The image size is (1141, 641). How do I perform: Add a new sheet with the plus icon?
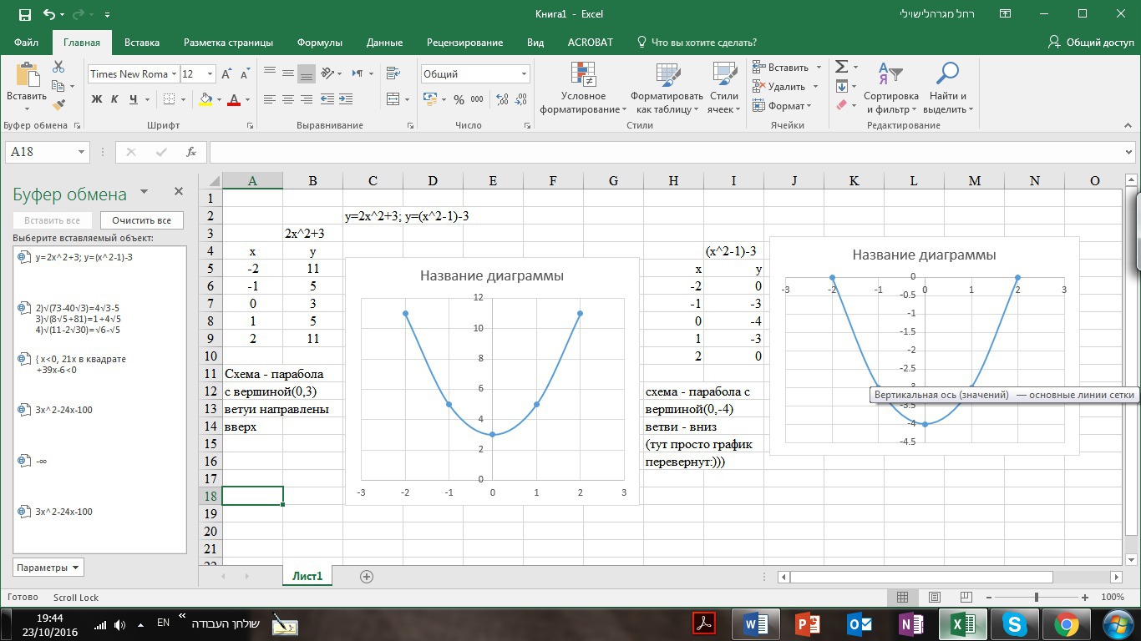[366, 576]
